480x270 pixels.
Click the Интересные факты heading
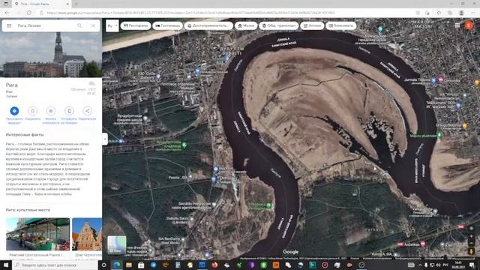[25, 135]
